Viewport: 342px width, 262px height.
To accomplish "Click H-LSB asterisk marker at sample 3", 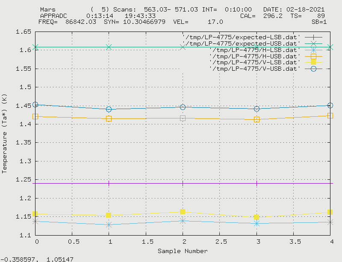I will coord(257,224).
